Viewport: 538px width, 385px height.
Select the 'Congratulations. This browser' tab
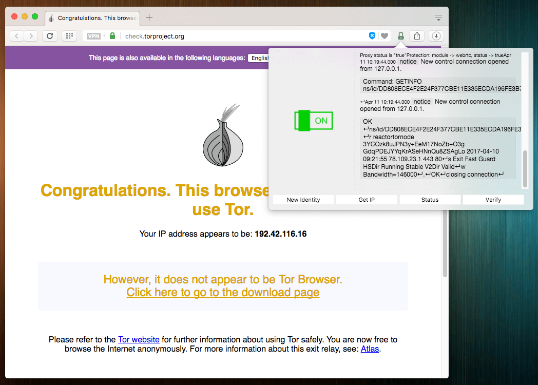pyautogui.click(x=93, y=18)
